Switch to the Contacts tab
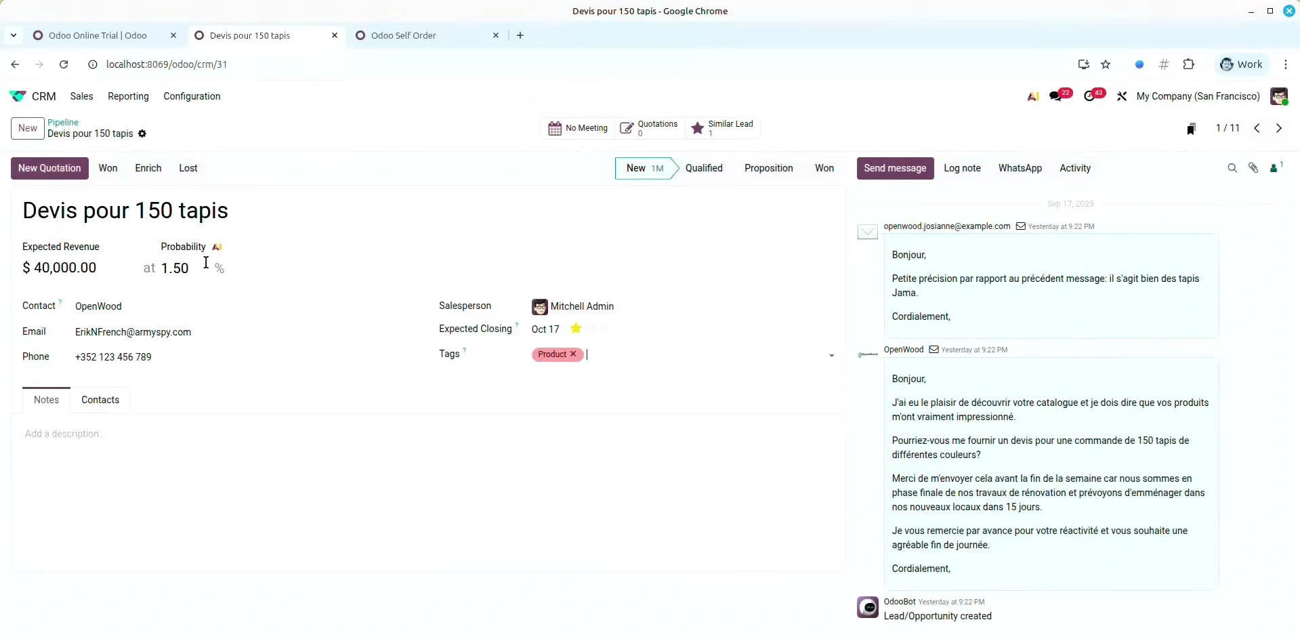This screenshot has height=637, width=1300. [100, 400]
